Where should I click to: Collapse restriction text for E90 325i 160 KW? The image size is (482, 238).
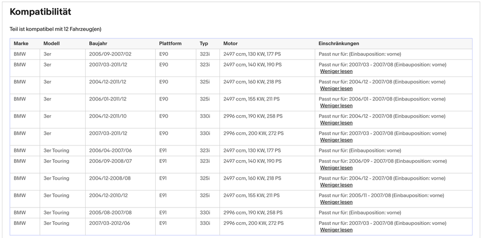336,89
